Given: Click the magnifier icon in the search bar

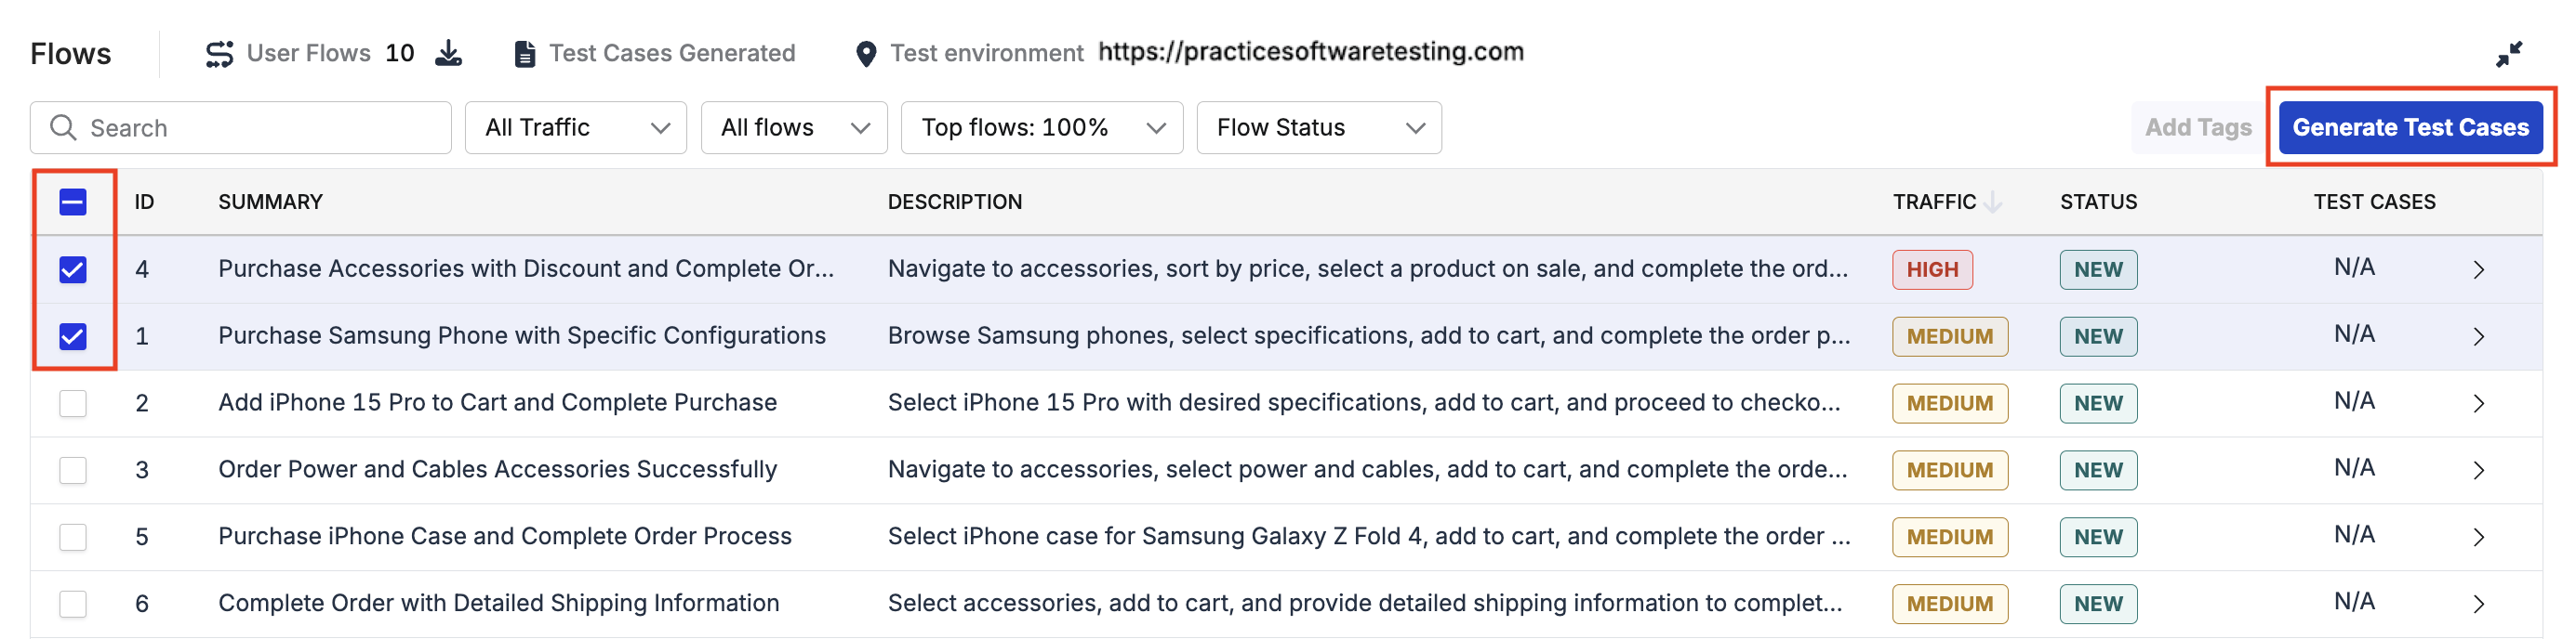Looking at the screenshot, I should pyautogui.click(x=63, y=127).
